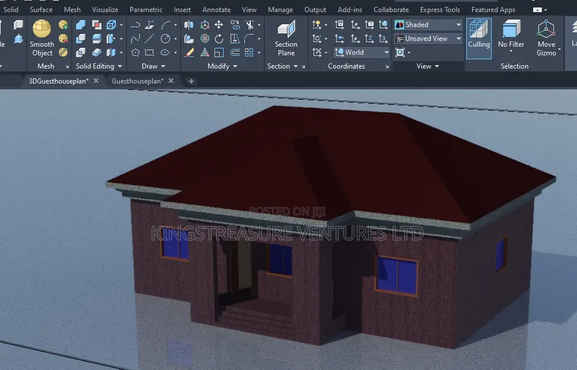Open the Visualize ribbon tab
This screenshot has width=577, height=370.
coord(105,10)
